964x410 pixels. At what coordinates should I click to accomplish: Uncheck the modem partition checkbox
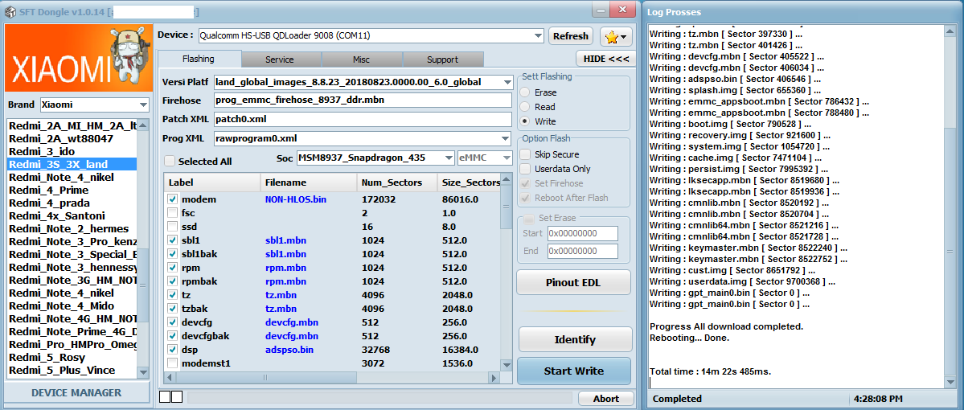coord(173,199)
